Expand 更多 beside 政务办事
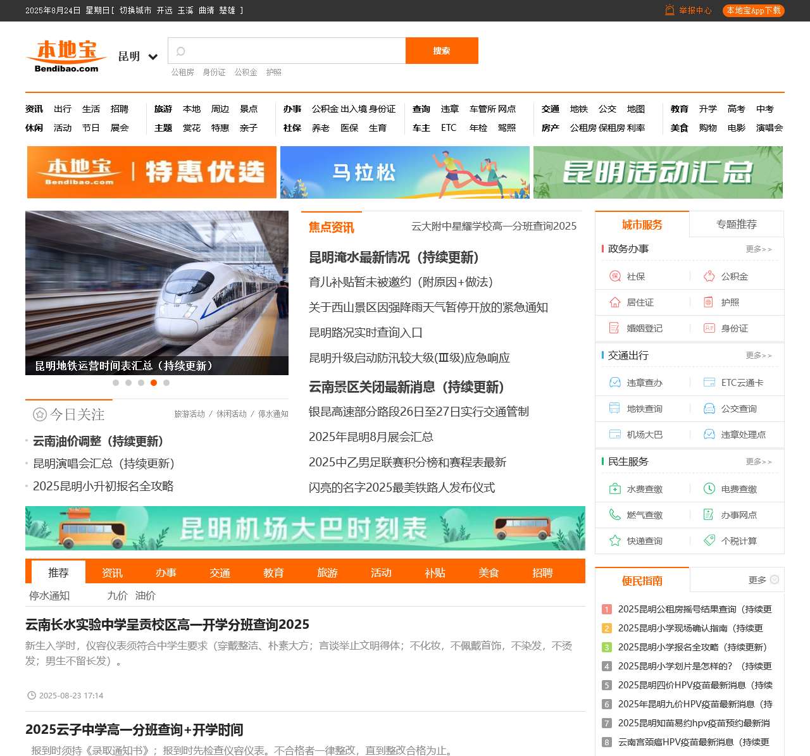Viewport: 810px width, 756px height. coord(758,249)
